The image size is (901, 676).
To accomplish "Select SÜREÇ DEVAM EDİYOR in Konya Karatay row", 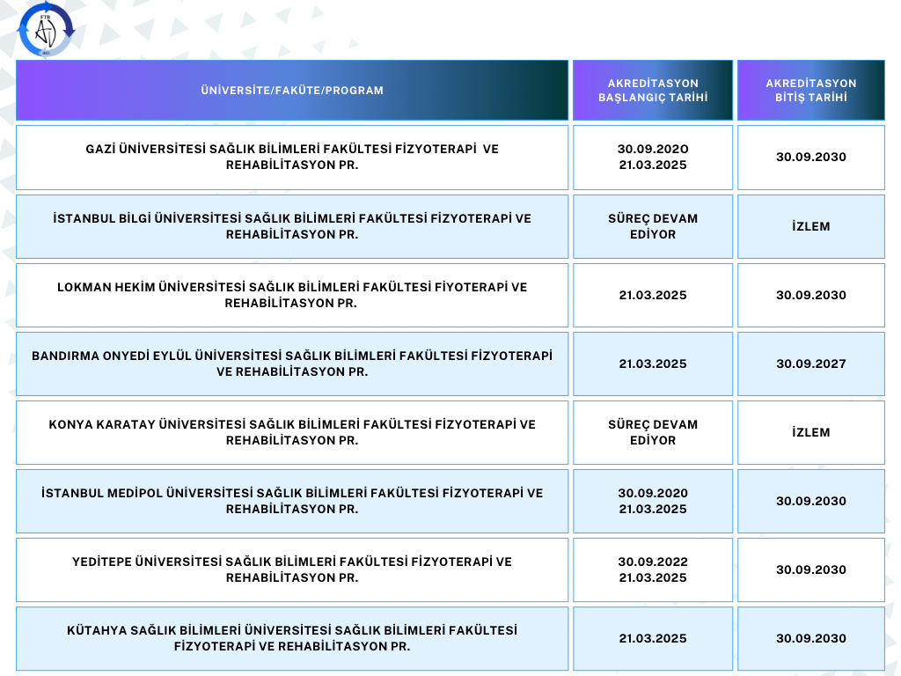I will 653,432.
